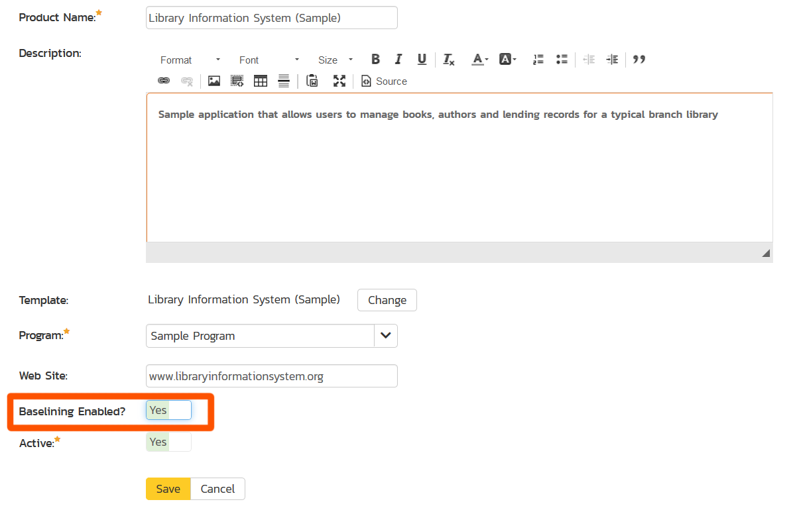Expand the Program dropdown list

(386, 336)
